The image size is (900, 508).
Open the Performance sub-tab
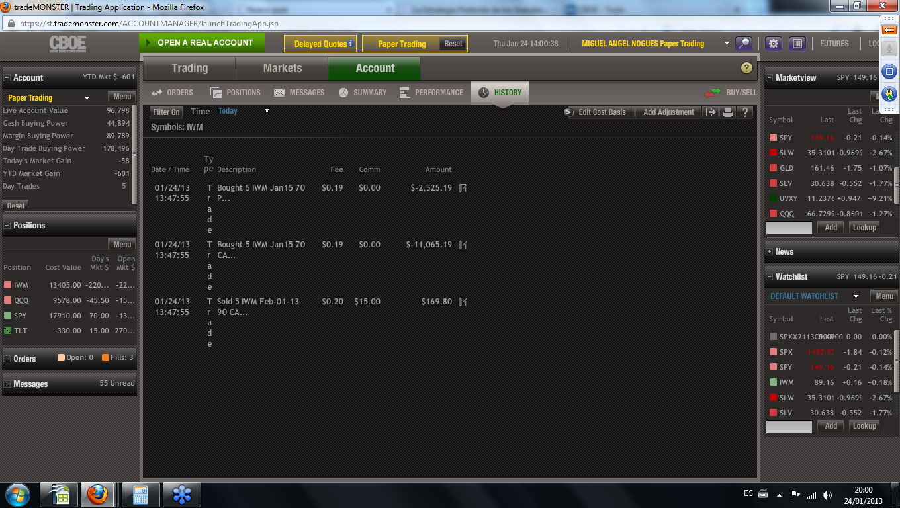click(x=431, y=93)
